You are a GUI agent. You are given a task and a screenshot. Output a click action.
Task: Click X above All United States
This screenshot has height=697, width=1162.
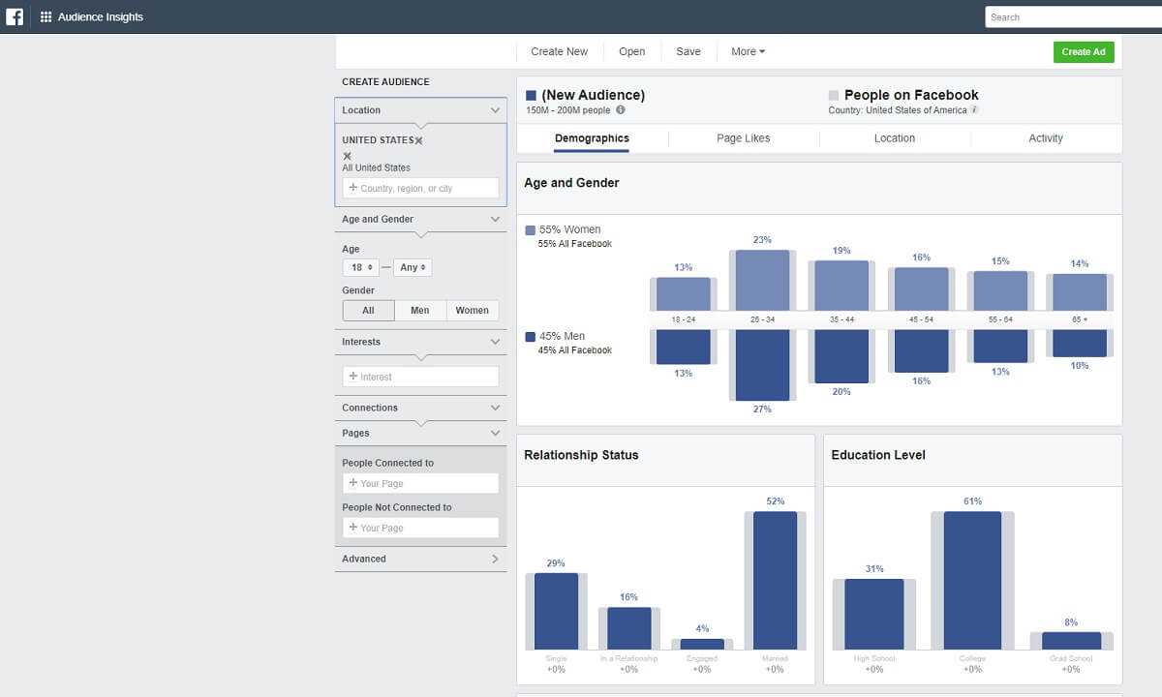pos(347,155)
